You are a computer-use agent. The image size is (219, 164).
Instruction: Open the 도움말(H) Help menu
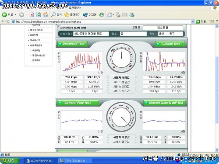pyautogui.click(x=74, y=8)
